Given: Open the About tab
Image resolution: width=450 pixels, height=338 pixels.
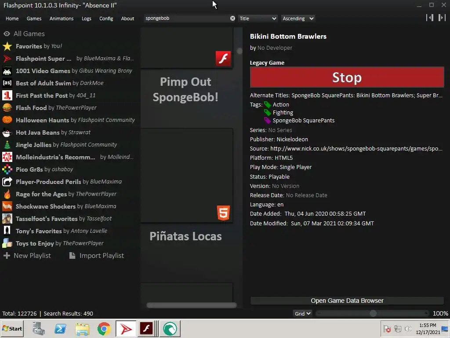Looking at the screenshot, I should tap(127, 18).
